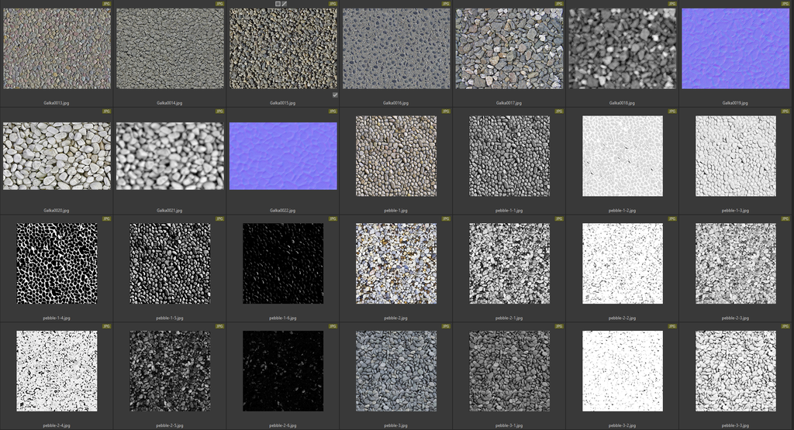This screenshot has height=430, width=794.
Task: Select the pebble-1.jpg color thumbnail
Action: coord(396,156)
